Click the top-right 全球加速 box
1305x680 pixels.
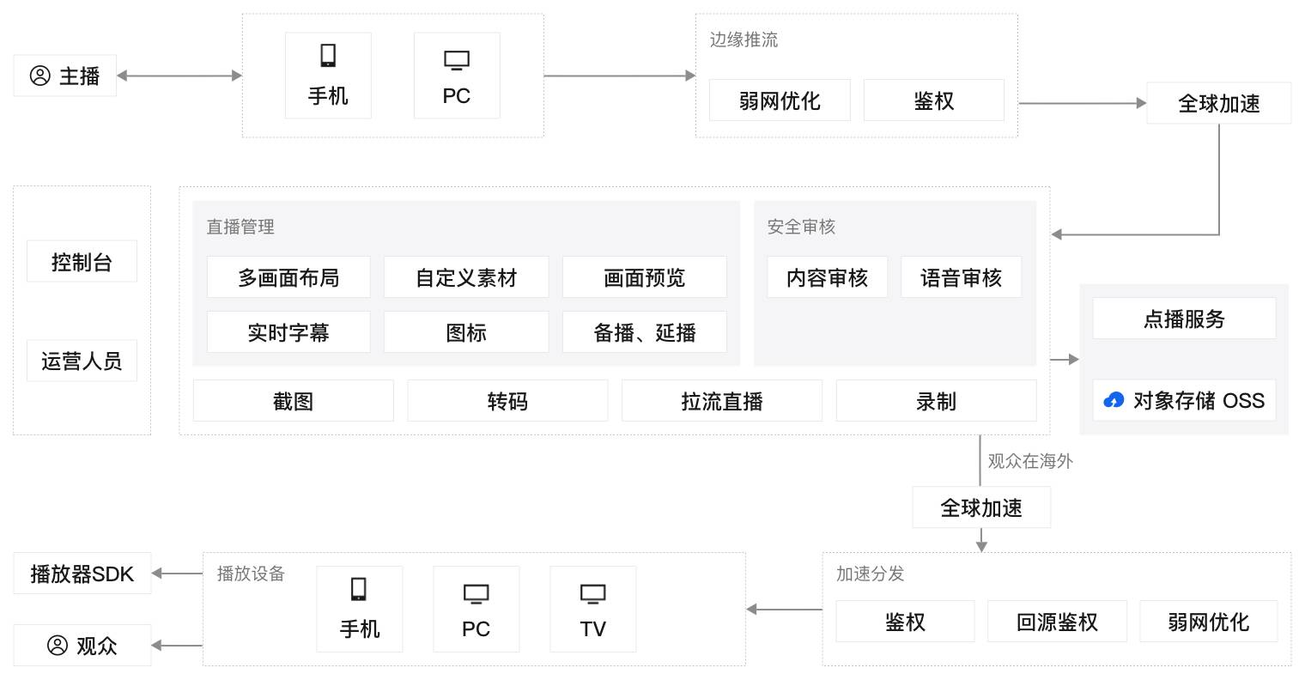[x=1218, y=103]
